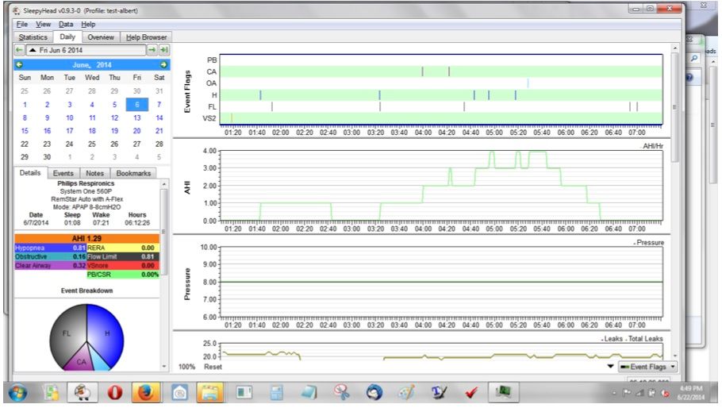Open the Help menu
This screenshot has height=408, width=722.
click(88, 25)
